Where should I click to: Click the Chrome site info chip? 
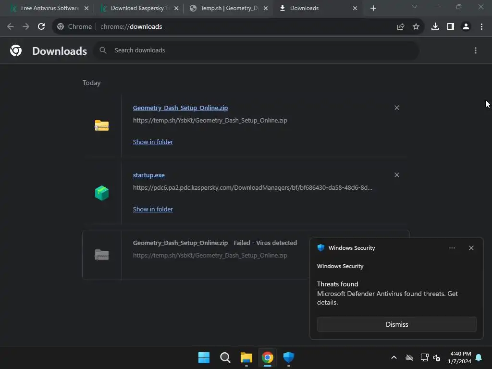[74, 27]
